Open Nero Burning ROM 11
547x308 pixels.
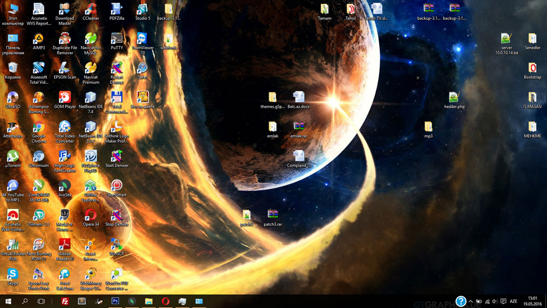tap(39, 249)
